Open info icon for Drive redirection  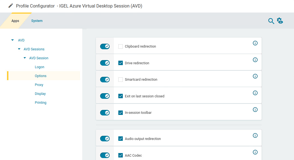tap(255, 60)
